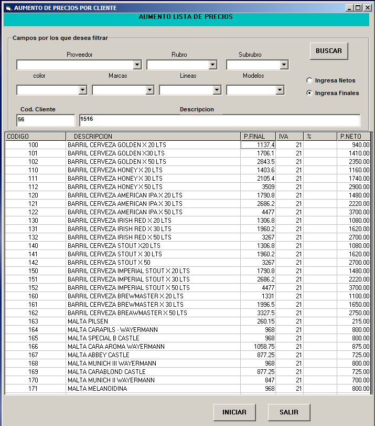Select the Ingresa Netos radio button
Viewport: 375px width, 426px height.
click(x=309, y=80)
